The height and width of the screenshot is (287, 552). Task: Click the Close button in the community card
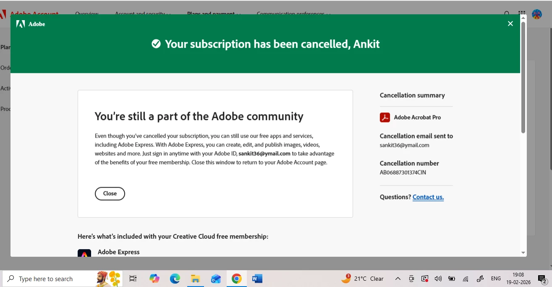110,193
